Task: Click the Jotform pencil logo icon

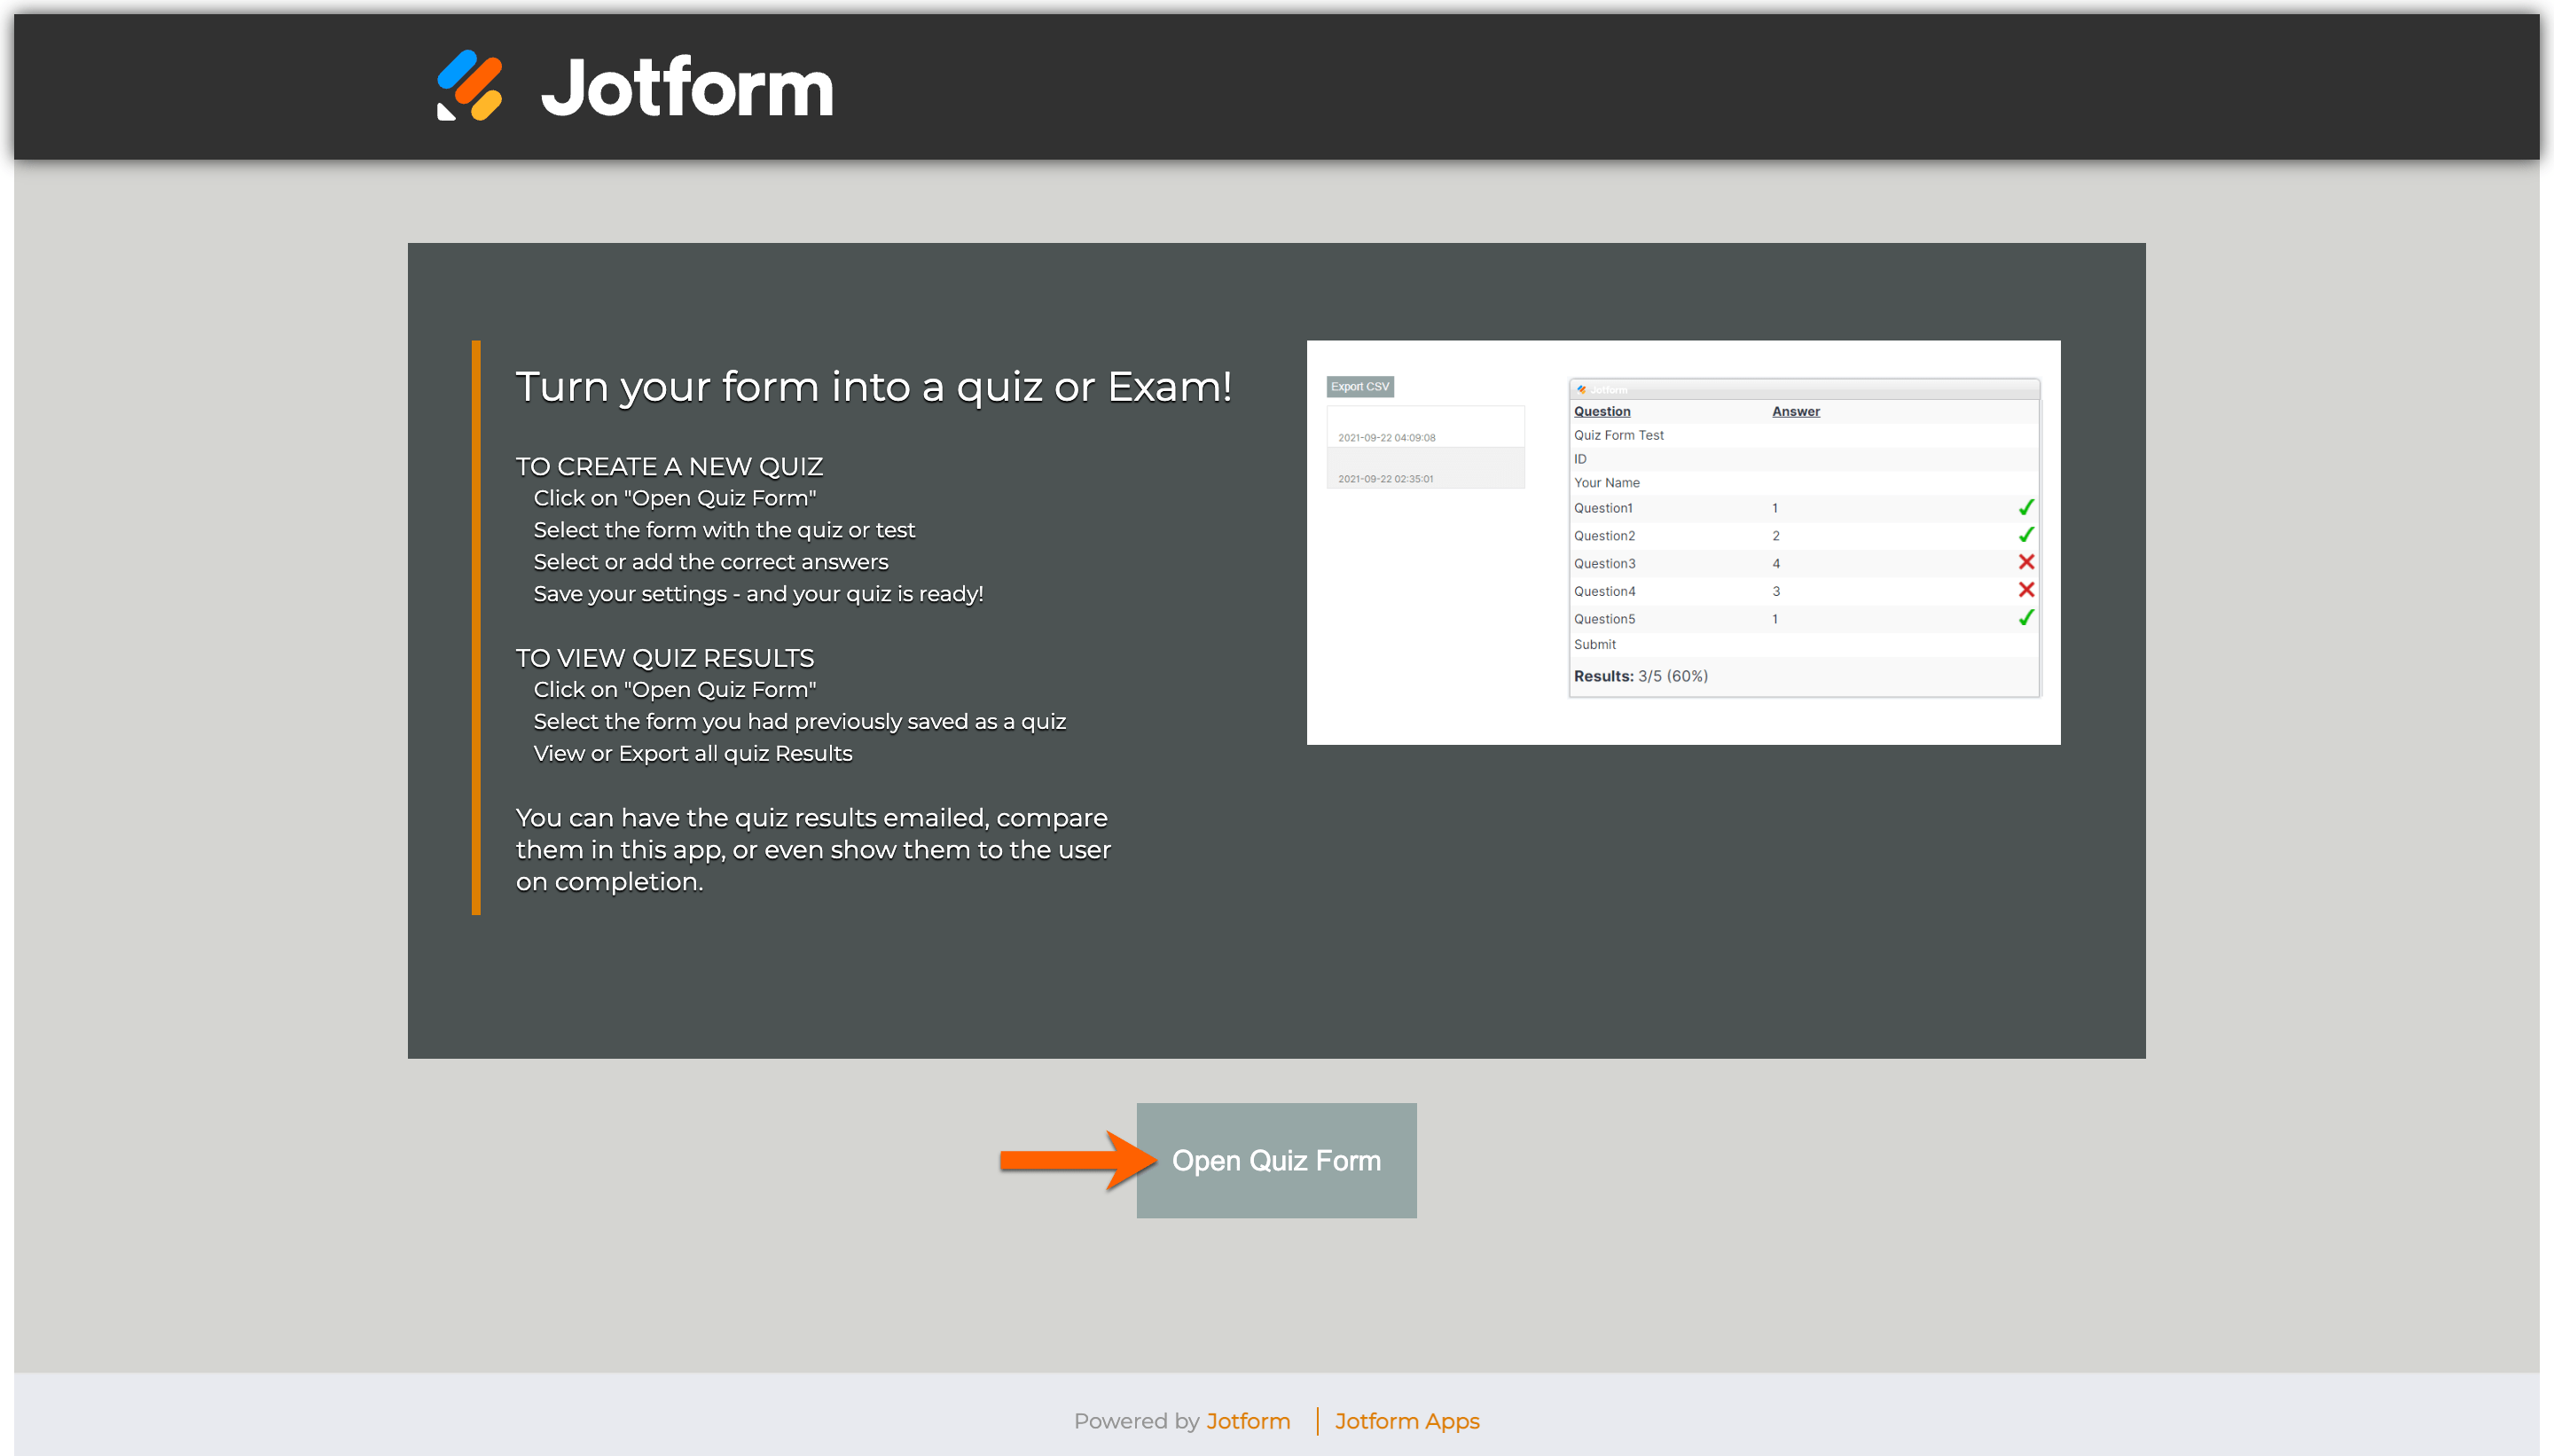Action: click(x=469, y=86)
